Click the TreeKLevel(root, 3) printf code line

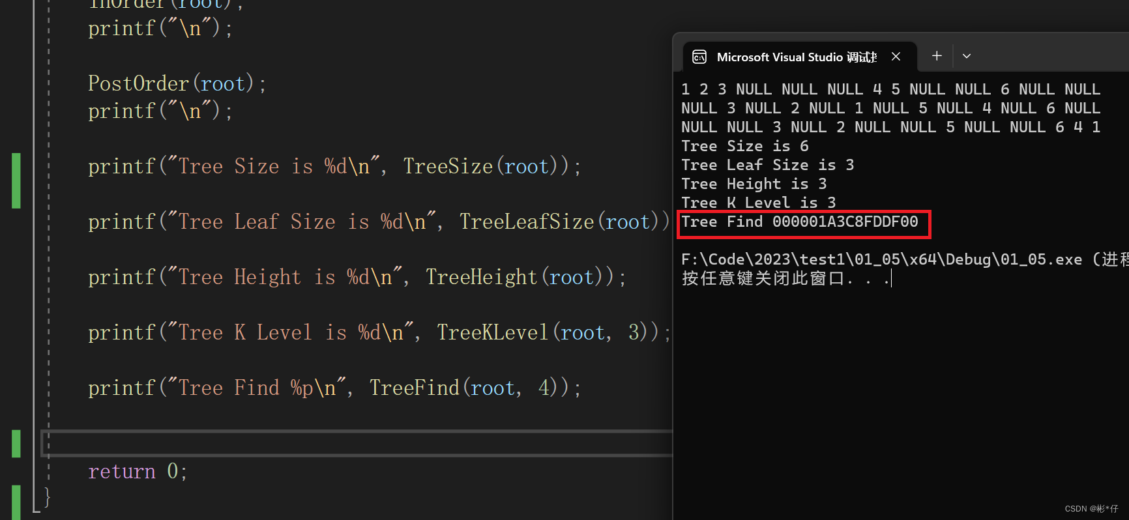click(x=379, y=332)
